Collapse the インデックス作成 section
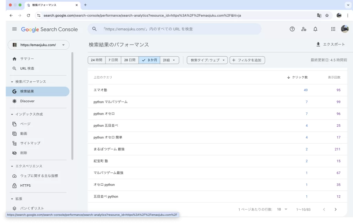The height and width of the screenshot is (224, 353). [x=12, y=115]
